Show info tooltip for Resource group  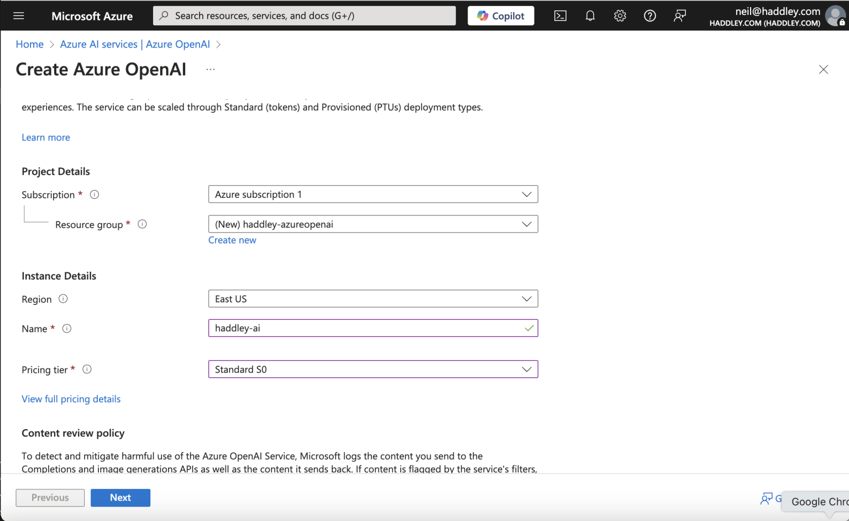[x=142, y=224]
